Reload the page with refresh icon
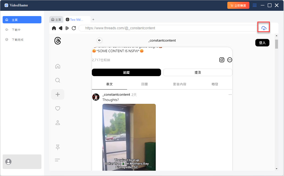The height and width of the screenshot is (176, 284). click(x=74, y=28)
